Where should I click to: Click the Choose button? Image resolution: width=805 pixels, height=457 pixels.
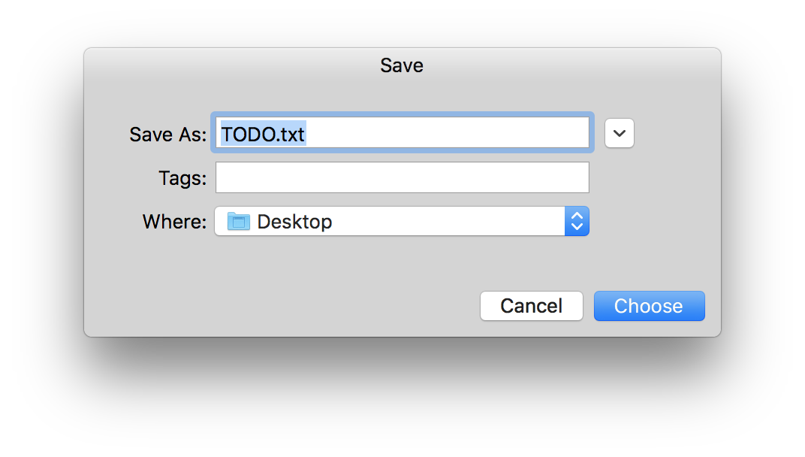pos(649,306)
